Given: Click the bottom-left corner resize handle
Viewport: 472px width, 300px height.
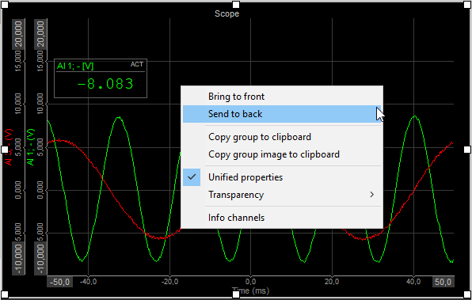Looking at the screenshot, I should pos(5,294).
